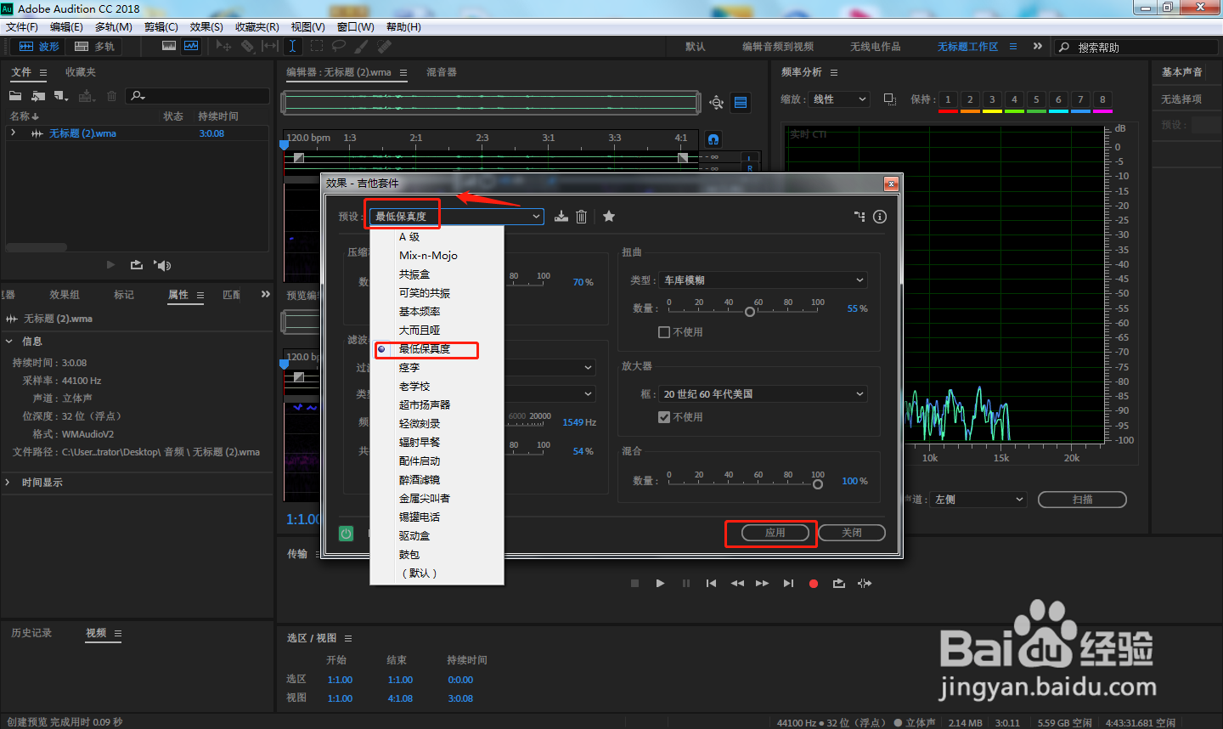
Task: Switch to Multitrack (多轨) view
Action: pos(94,47)
